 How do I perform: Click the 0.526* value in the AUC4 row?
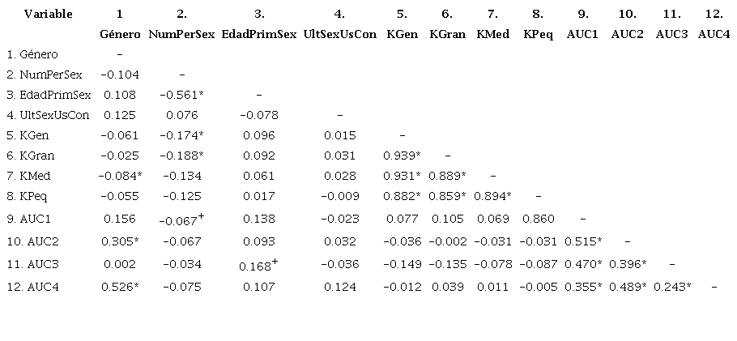point(120,287)
